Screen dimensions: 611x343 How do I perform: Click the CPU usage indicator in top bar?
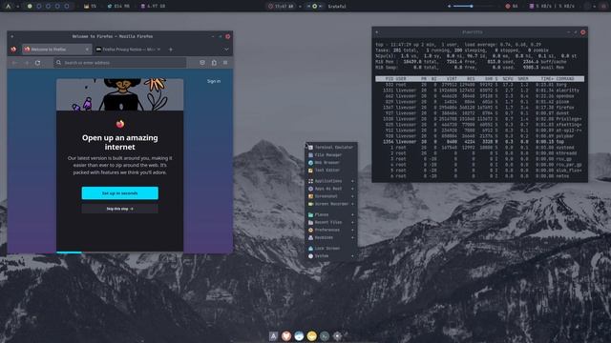90,7
